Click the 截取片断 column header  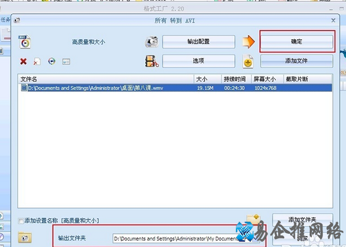(x=307, y=79)
